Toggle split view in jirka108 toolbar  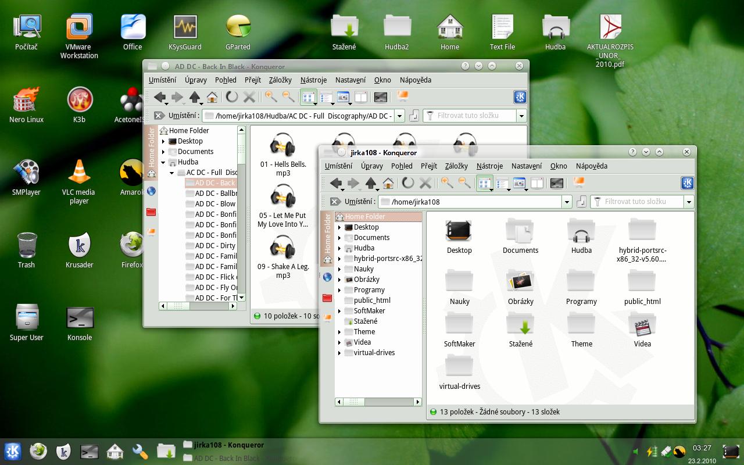[x=537, y=183]
